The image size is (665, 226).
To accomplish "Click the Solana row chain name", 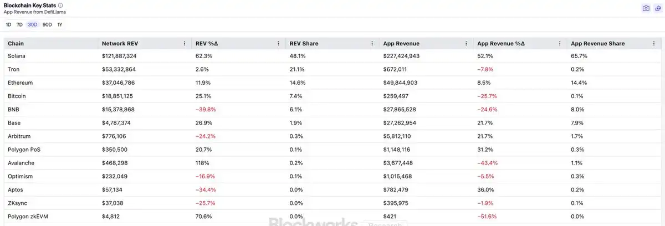I will point(17,56).
